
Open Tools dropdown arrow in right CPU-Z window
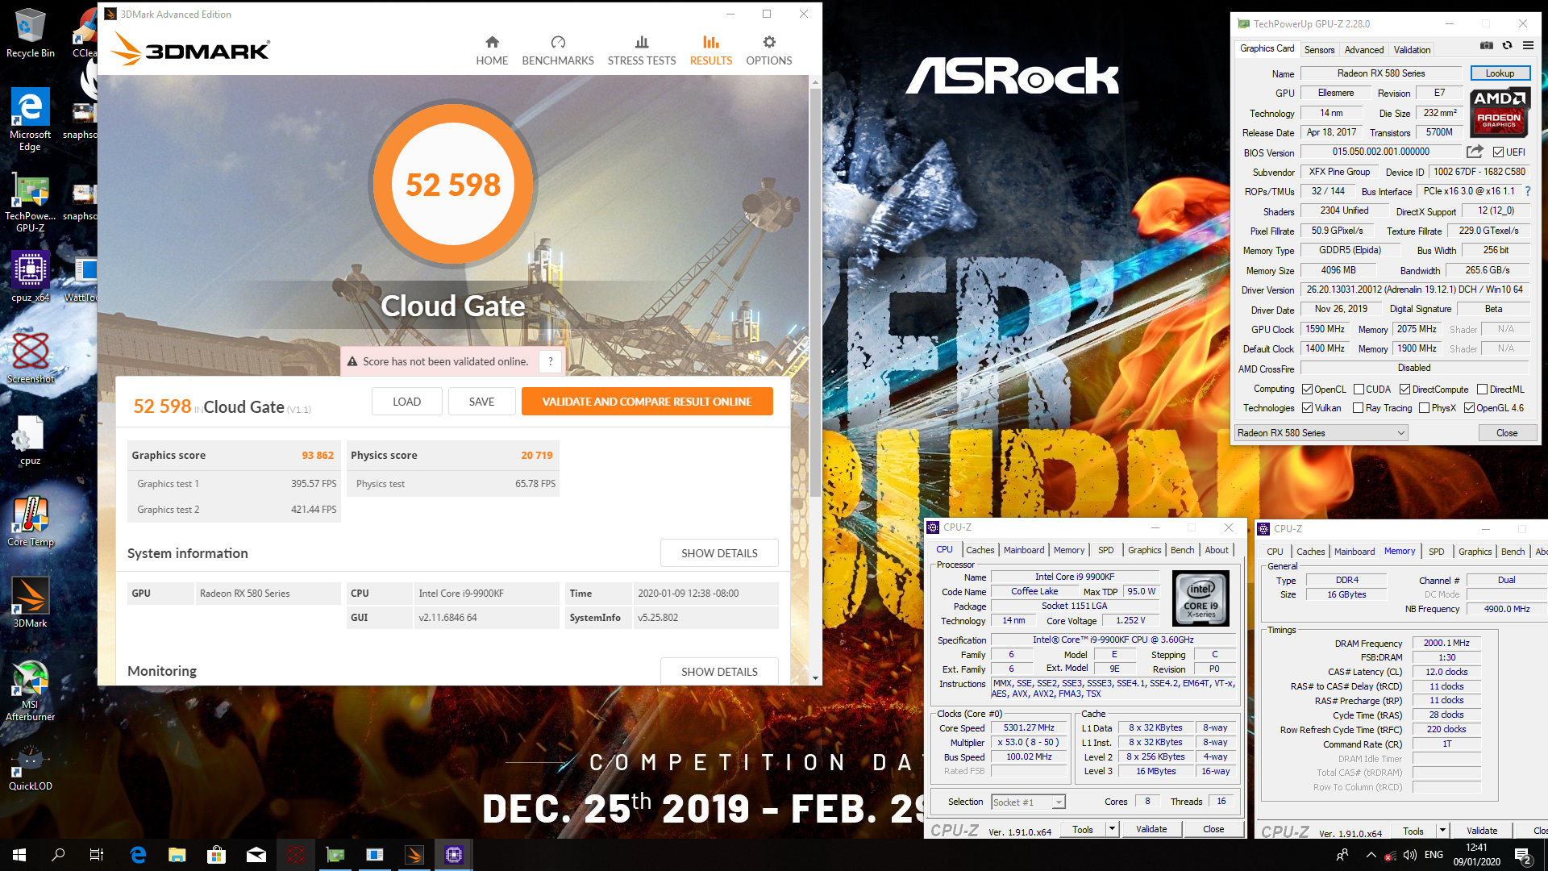(1442, 831)
